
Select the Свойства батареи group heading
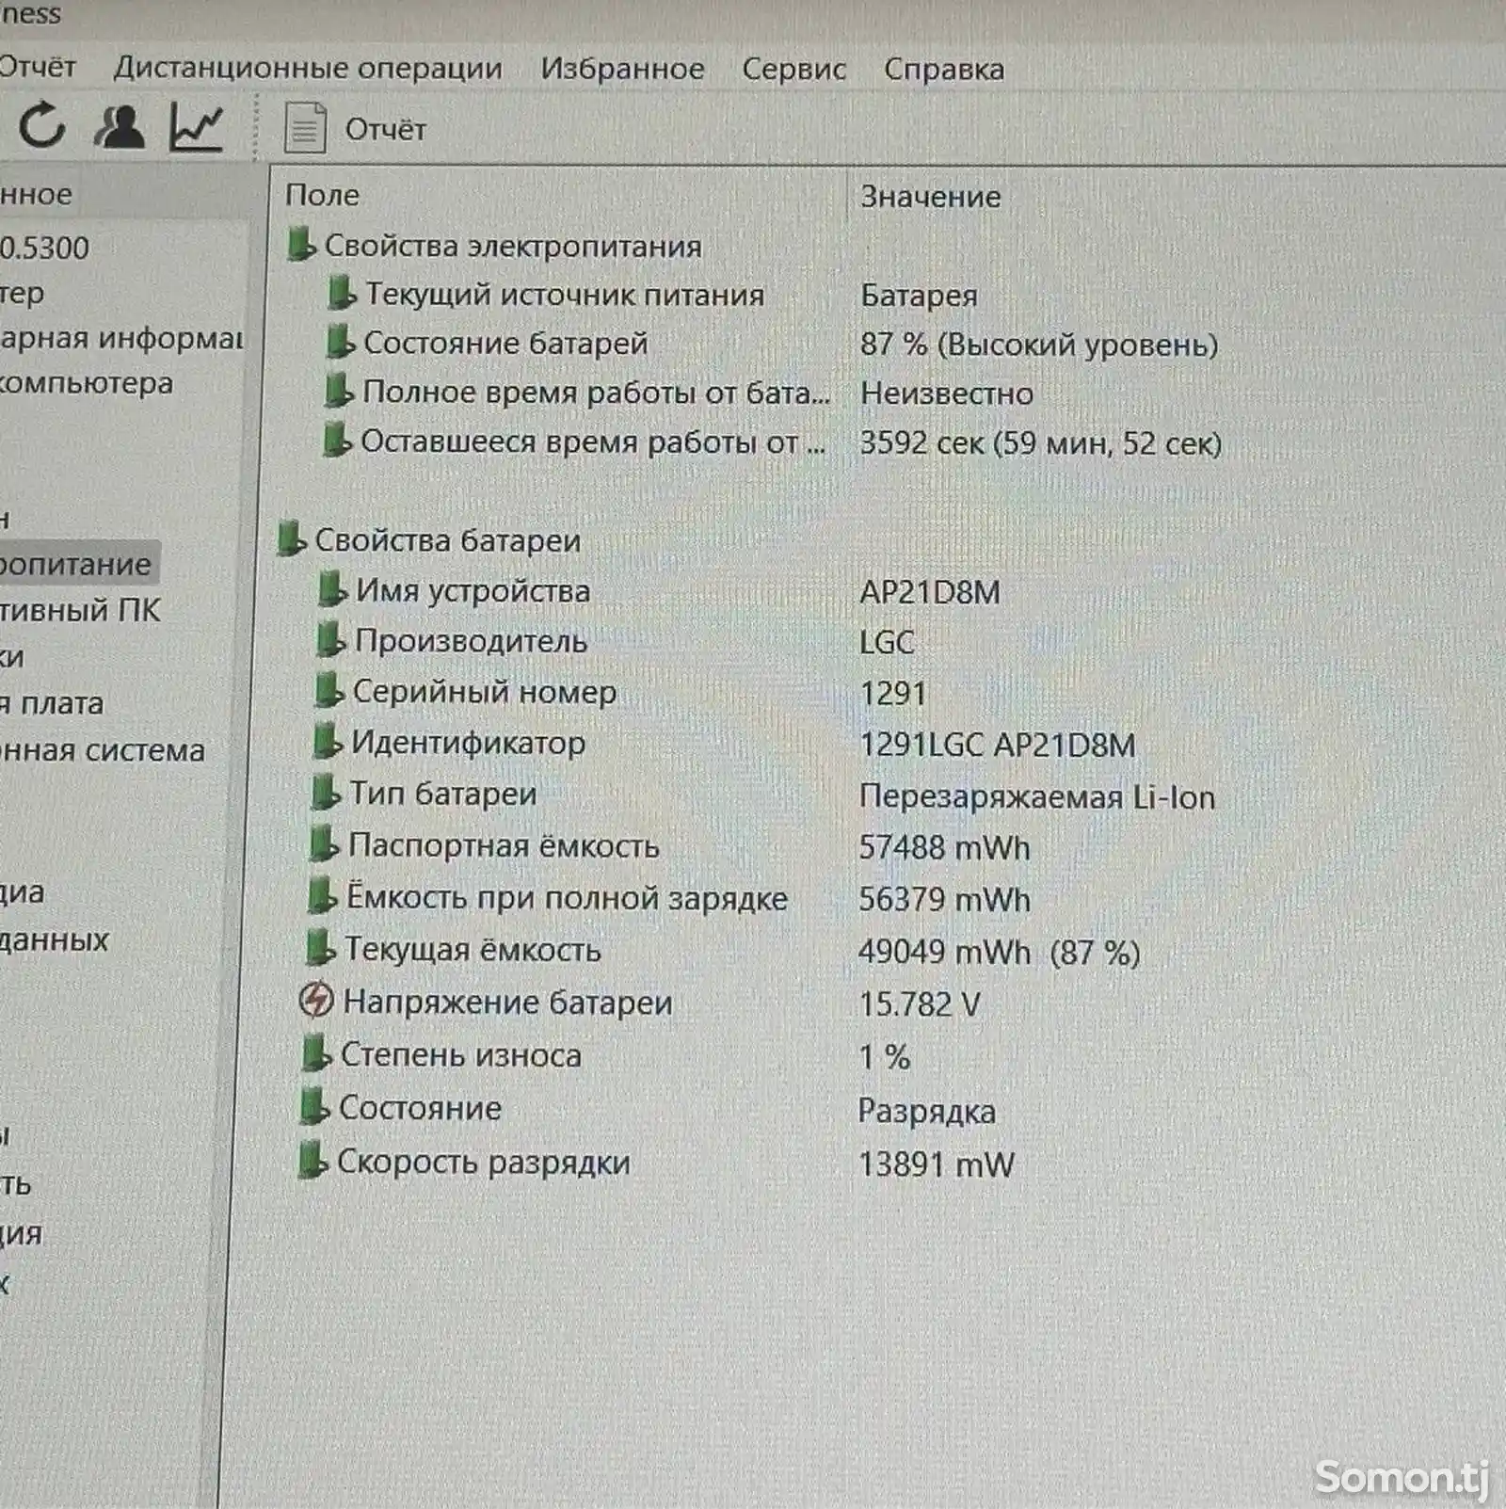(x=447, y=540)
